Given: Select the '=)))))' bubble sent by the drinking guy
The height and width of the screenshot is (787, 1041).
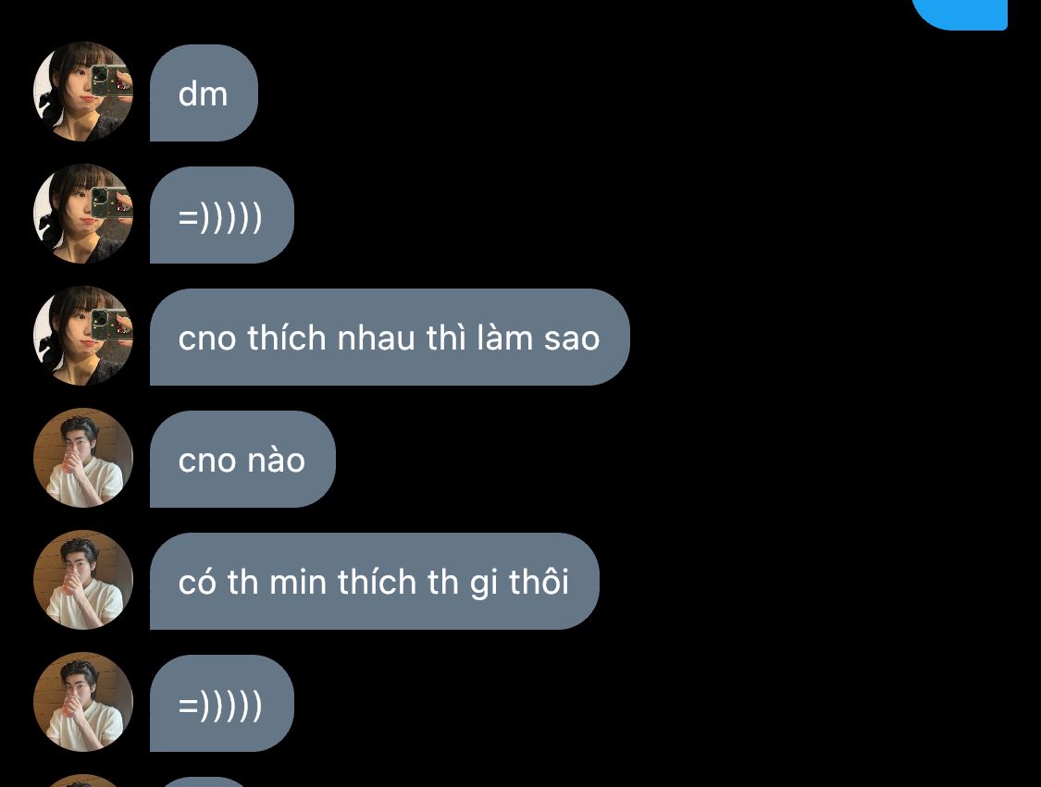Looking at the screenshot, I should [222, 704].
